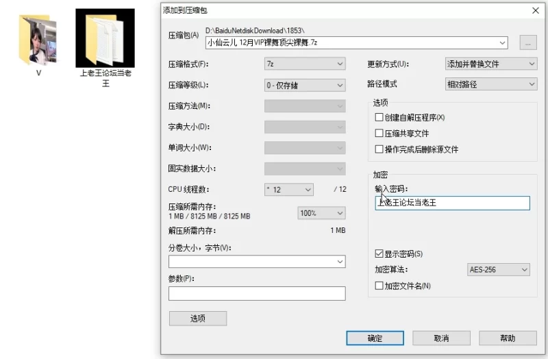Click the 取消 button

coord(441,338)
